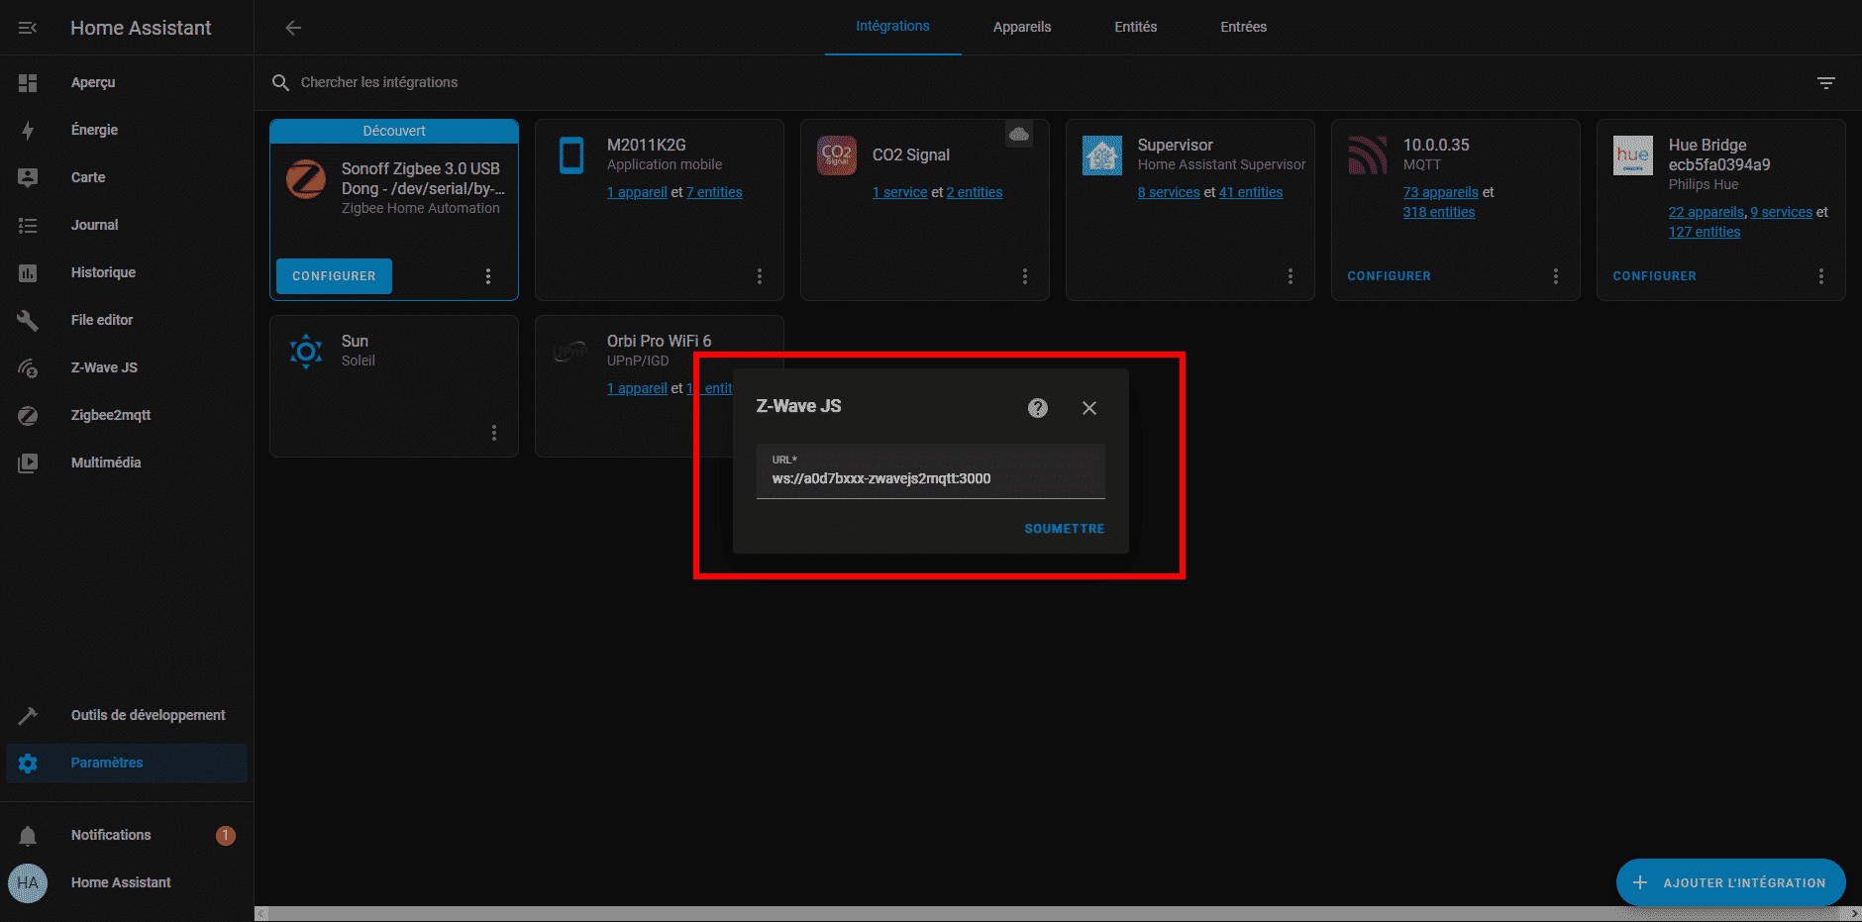Click the Sun integration icon
The width and height of the screenshot is (1862, 922).
click(306, 352)
